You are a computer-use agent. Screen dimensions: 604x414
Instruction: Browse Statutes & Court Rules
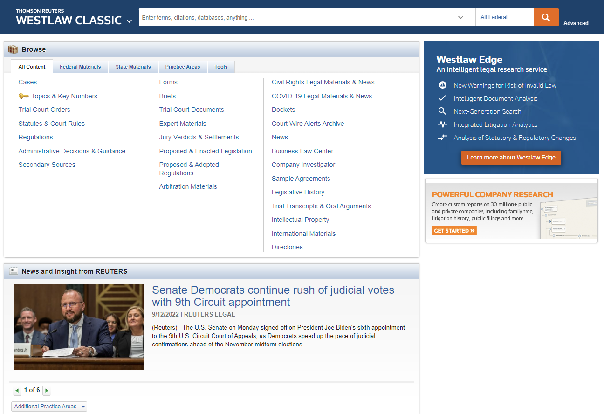pyautogui.click(x=52, y=124)
